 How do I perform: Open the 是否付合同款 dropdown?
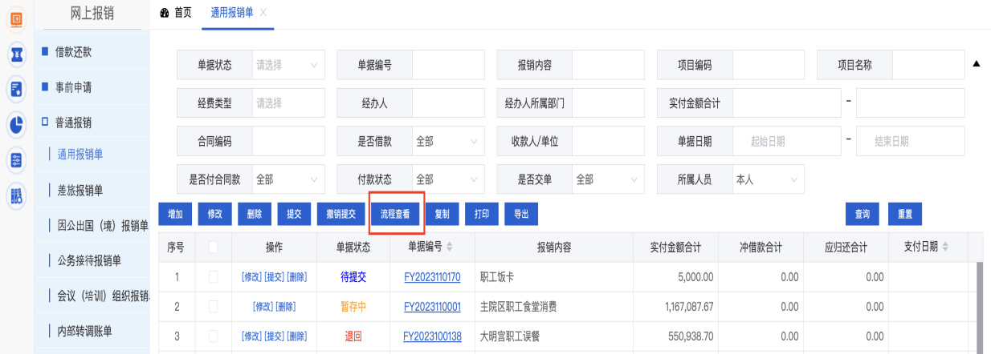pyautogui.click(x=288, y=179)
